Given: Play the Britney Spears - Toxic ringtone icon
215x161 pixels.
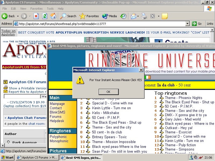Looking at the screenshot, I should 88,137.
